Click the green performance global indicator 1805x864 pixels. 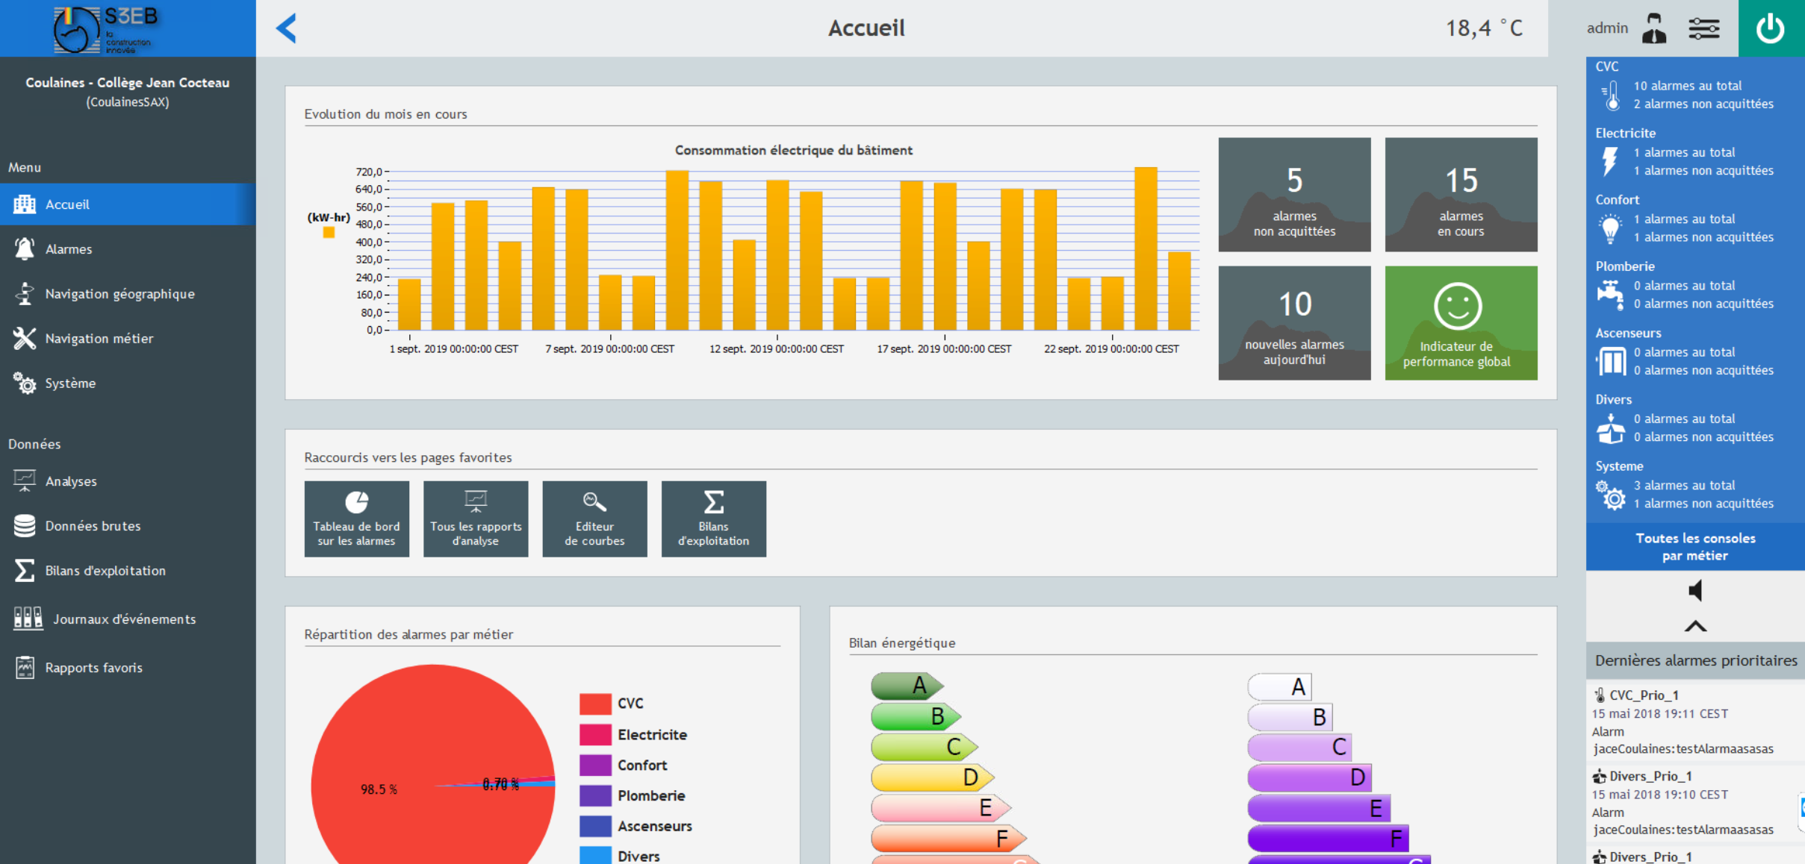(1460, 323)
